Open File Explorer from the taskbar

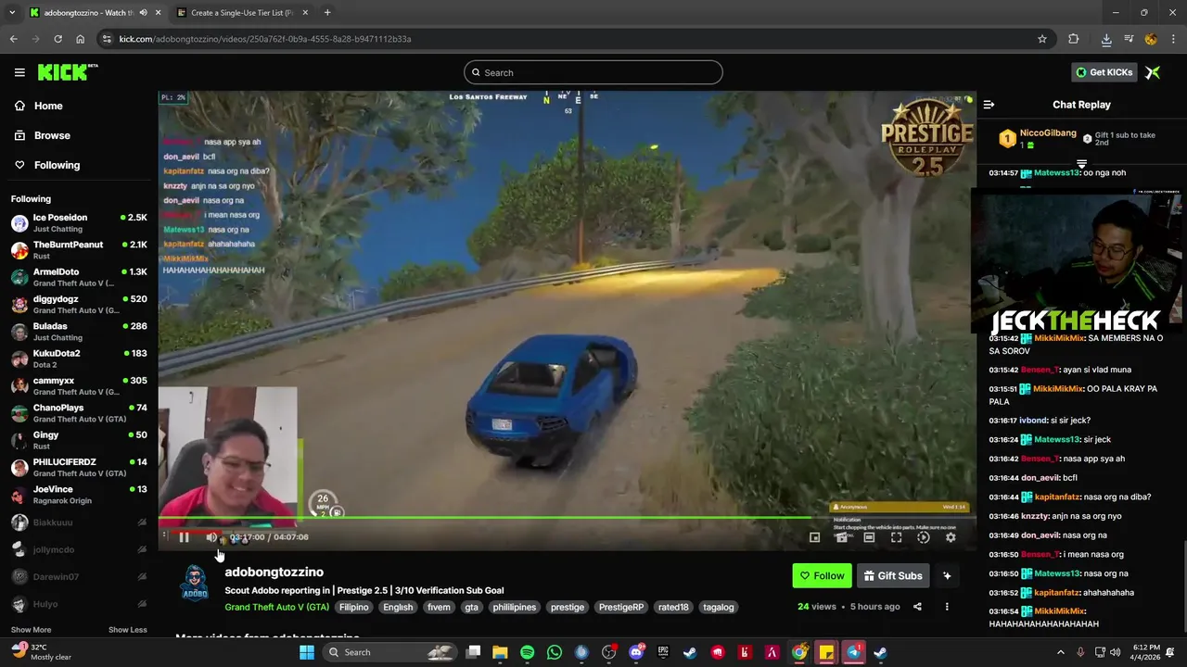(x=500, y=652)
